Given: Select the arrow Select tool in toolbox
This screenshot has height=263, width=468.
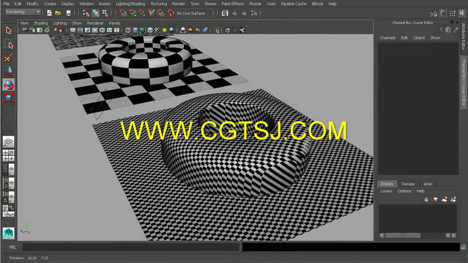Looking at the screenshot, I should 8,30.
